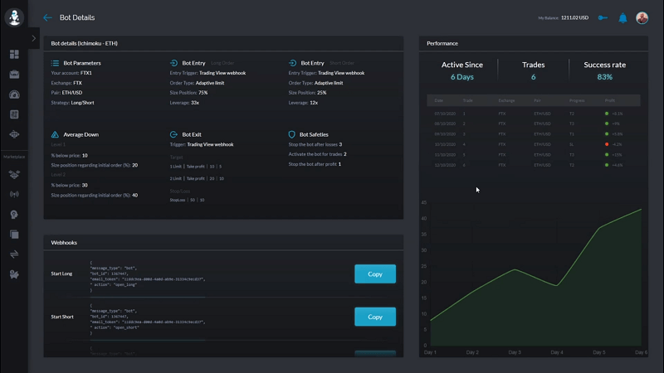Open notifications bell
Screen dimensions: 664x373
tap(622, 17)
